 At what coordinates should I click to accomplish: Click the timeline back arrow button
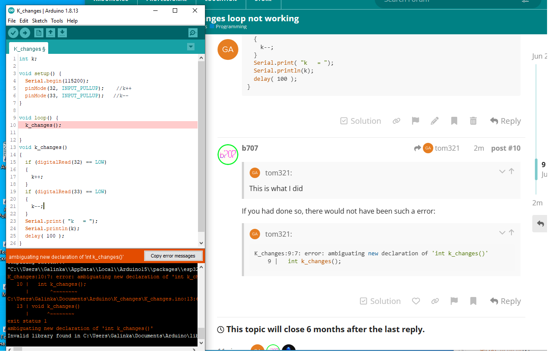(541, 224)
